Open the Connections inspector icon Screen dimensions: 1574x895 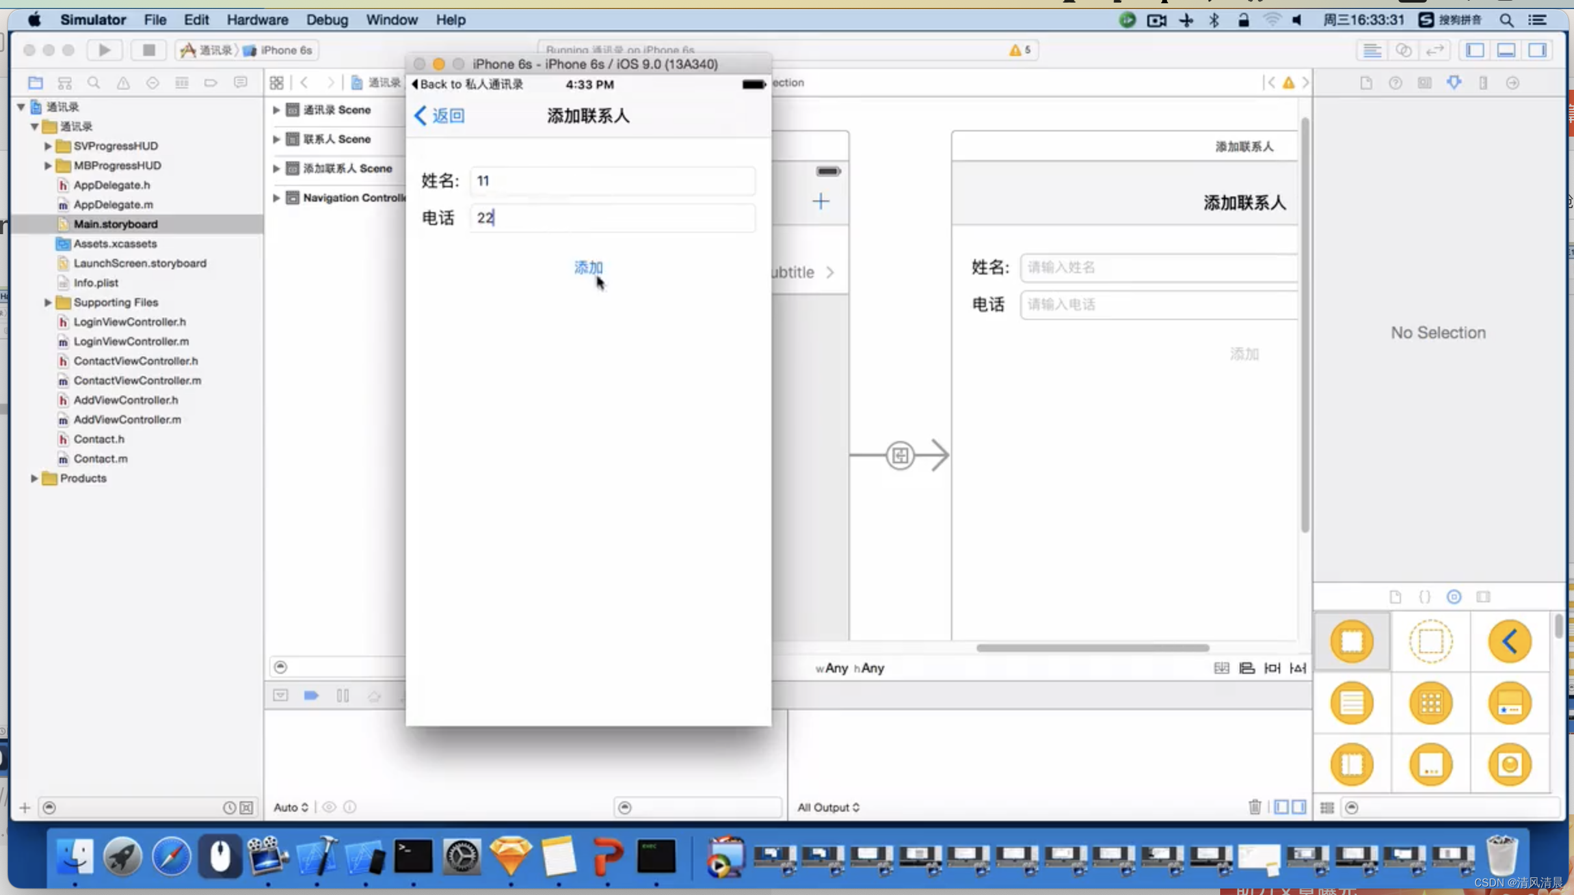[1512, 83]
